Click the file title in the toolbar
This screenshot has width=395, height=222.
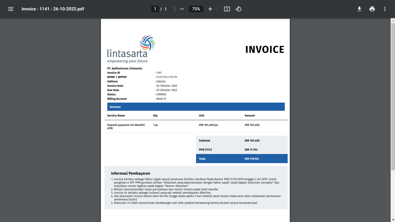[53, 9]
